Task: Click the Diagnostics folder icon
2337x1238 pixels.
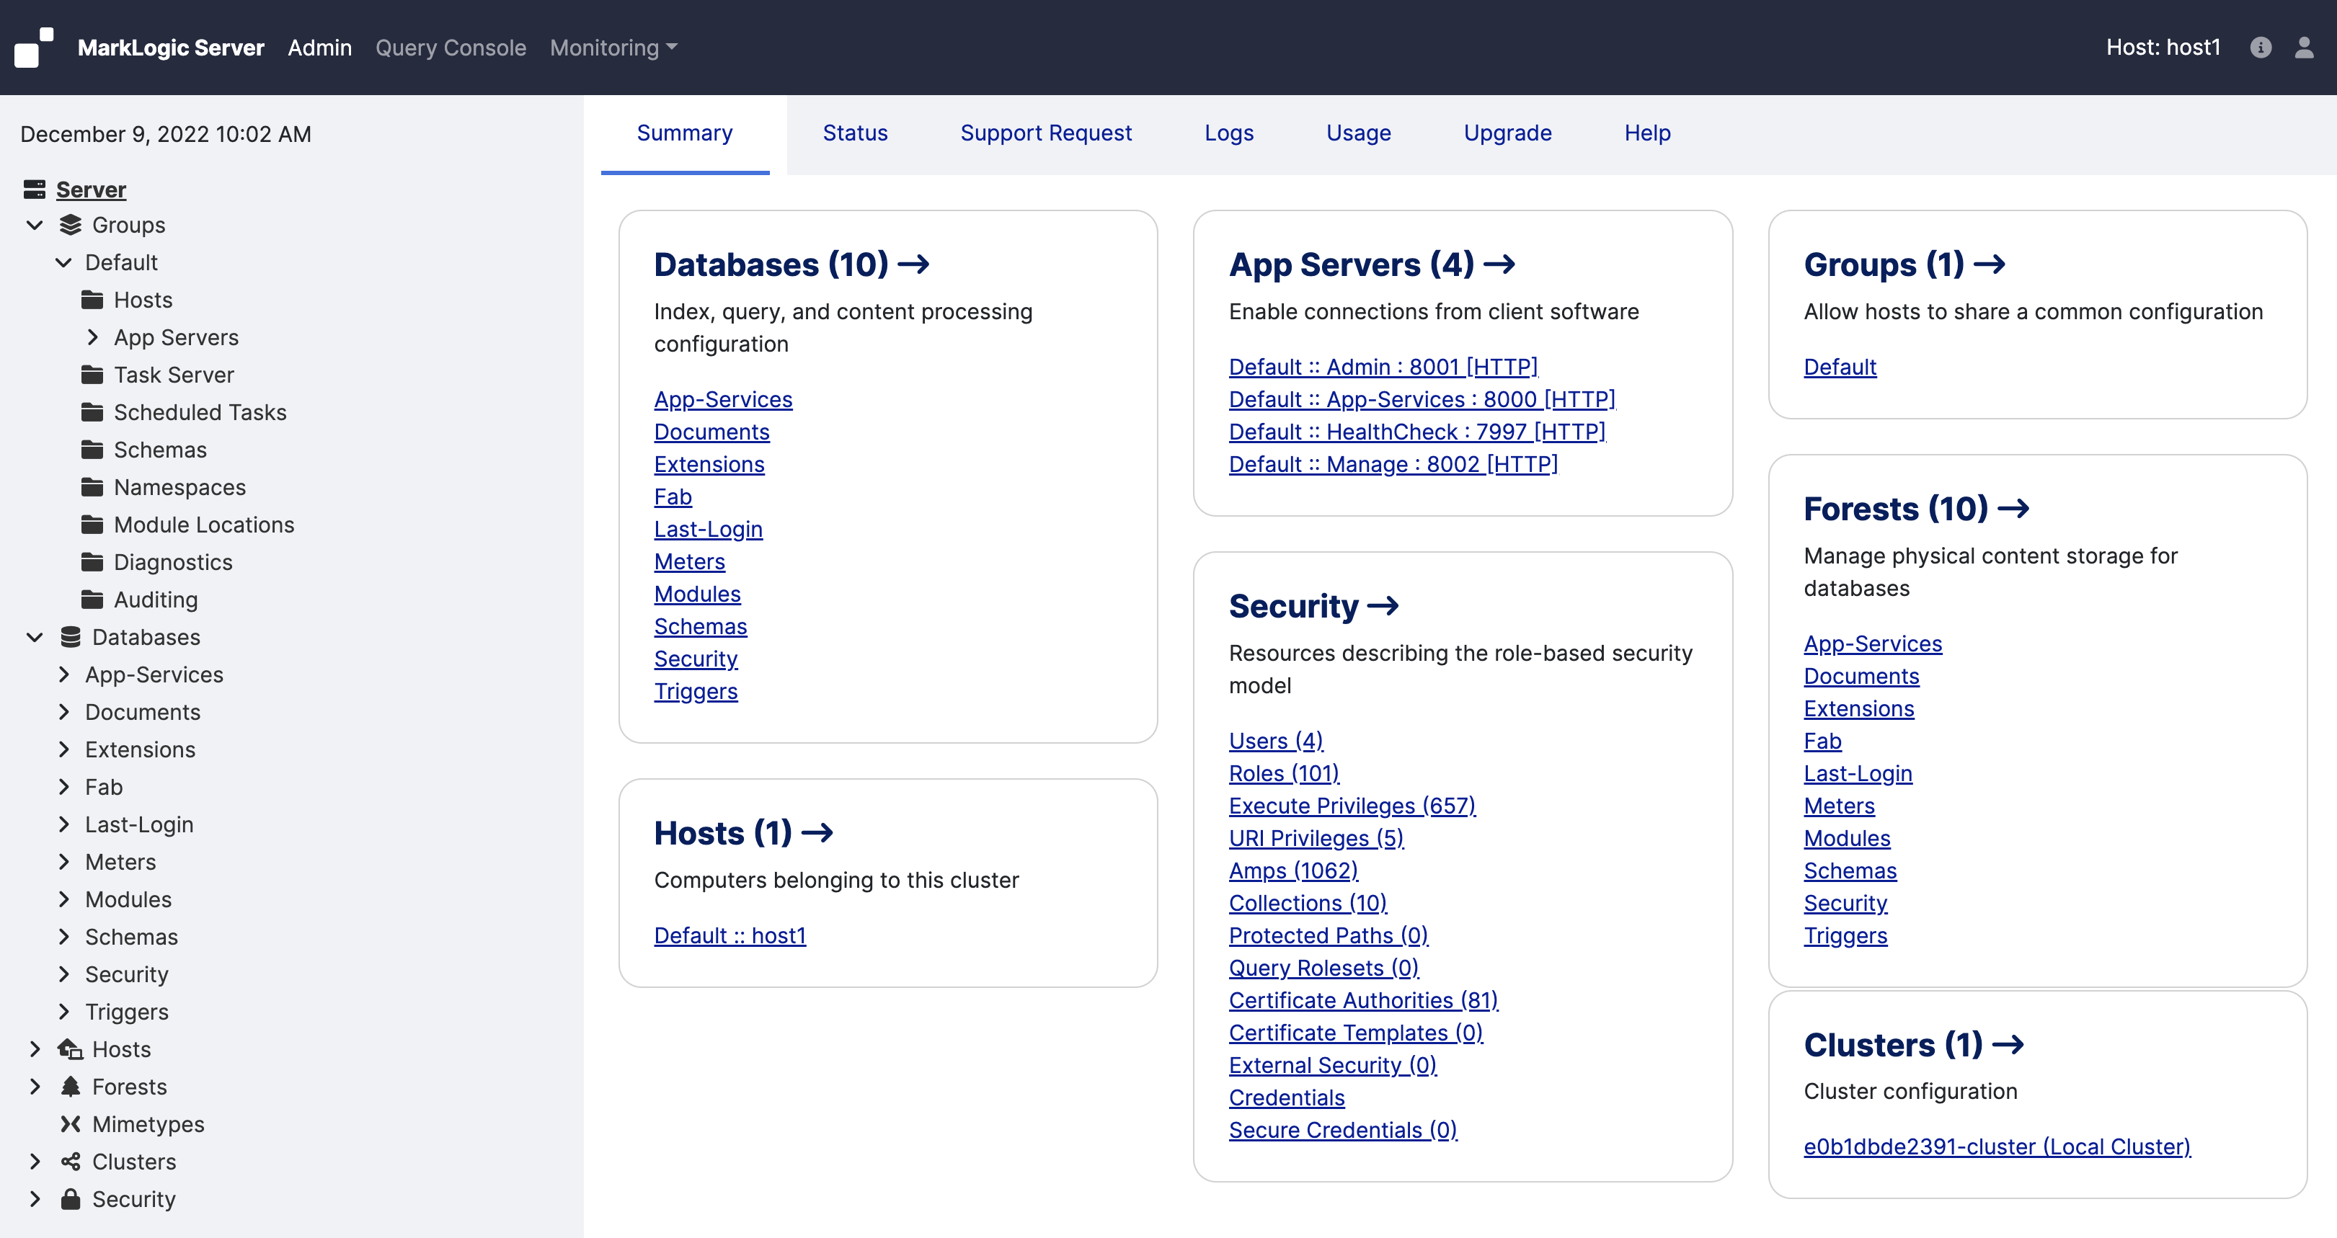Action: click(x=92, y=562)
